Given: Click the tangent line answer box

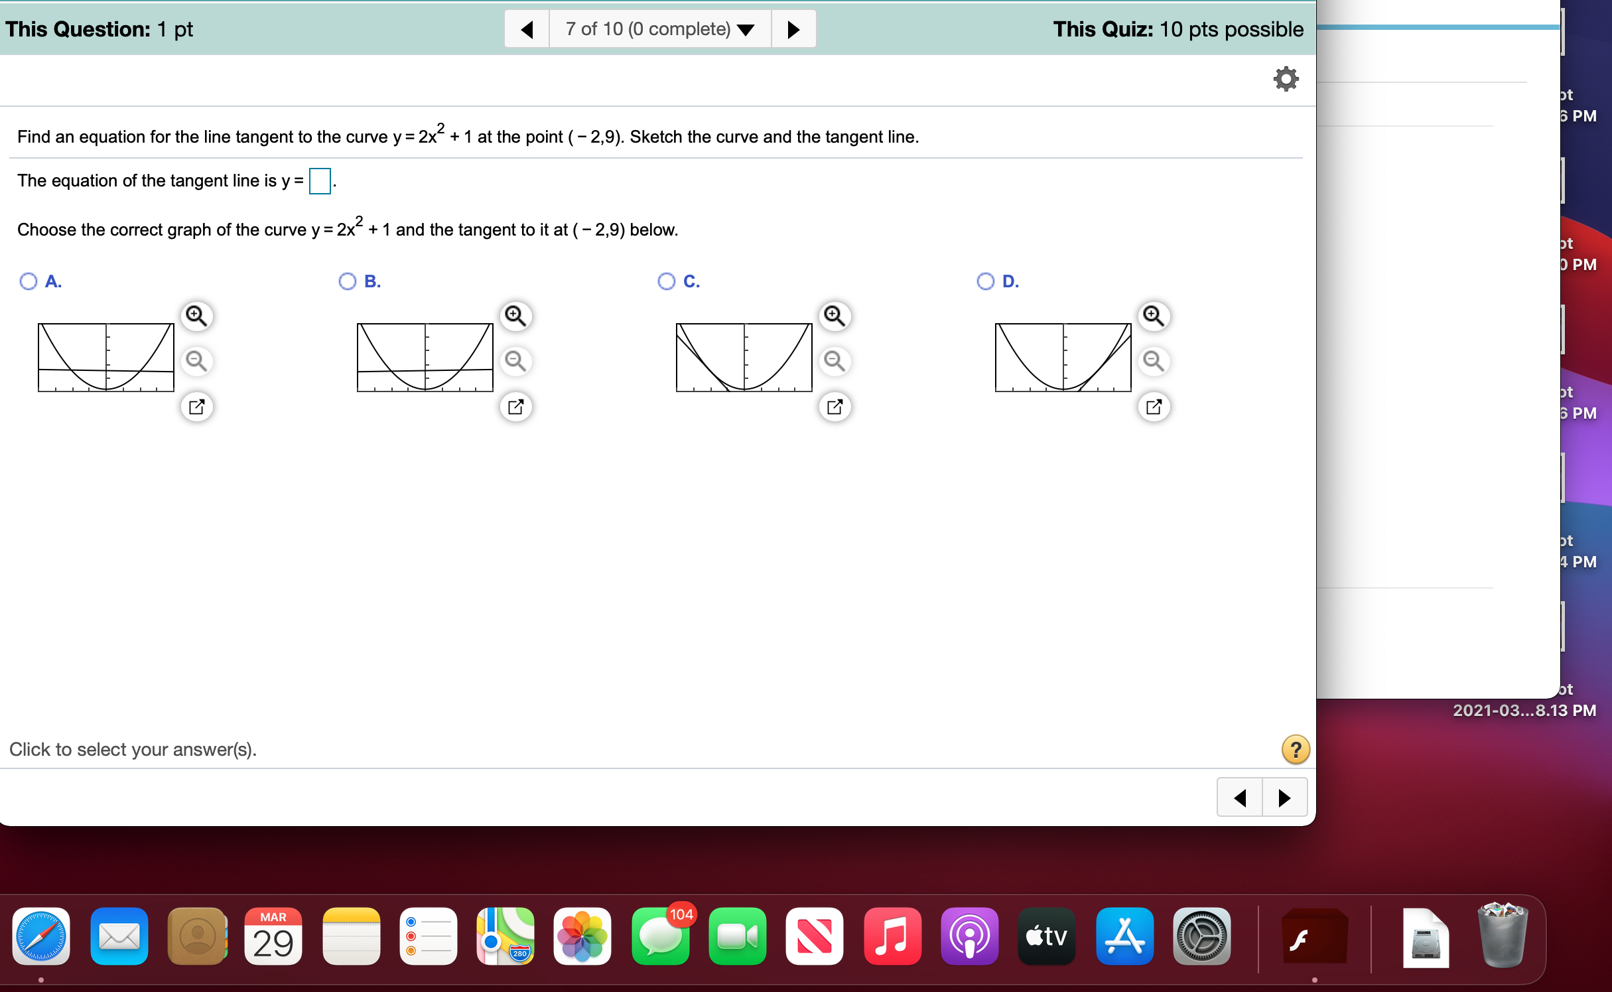Looking at the screenshot, I should 319,181.
